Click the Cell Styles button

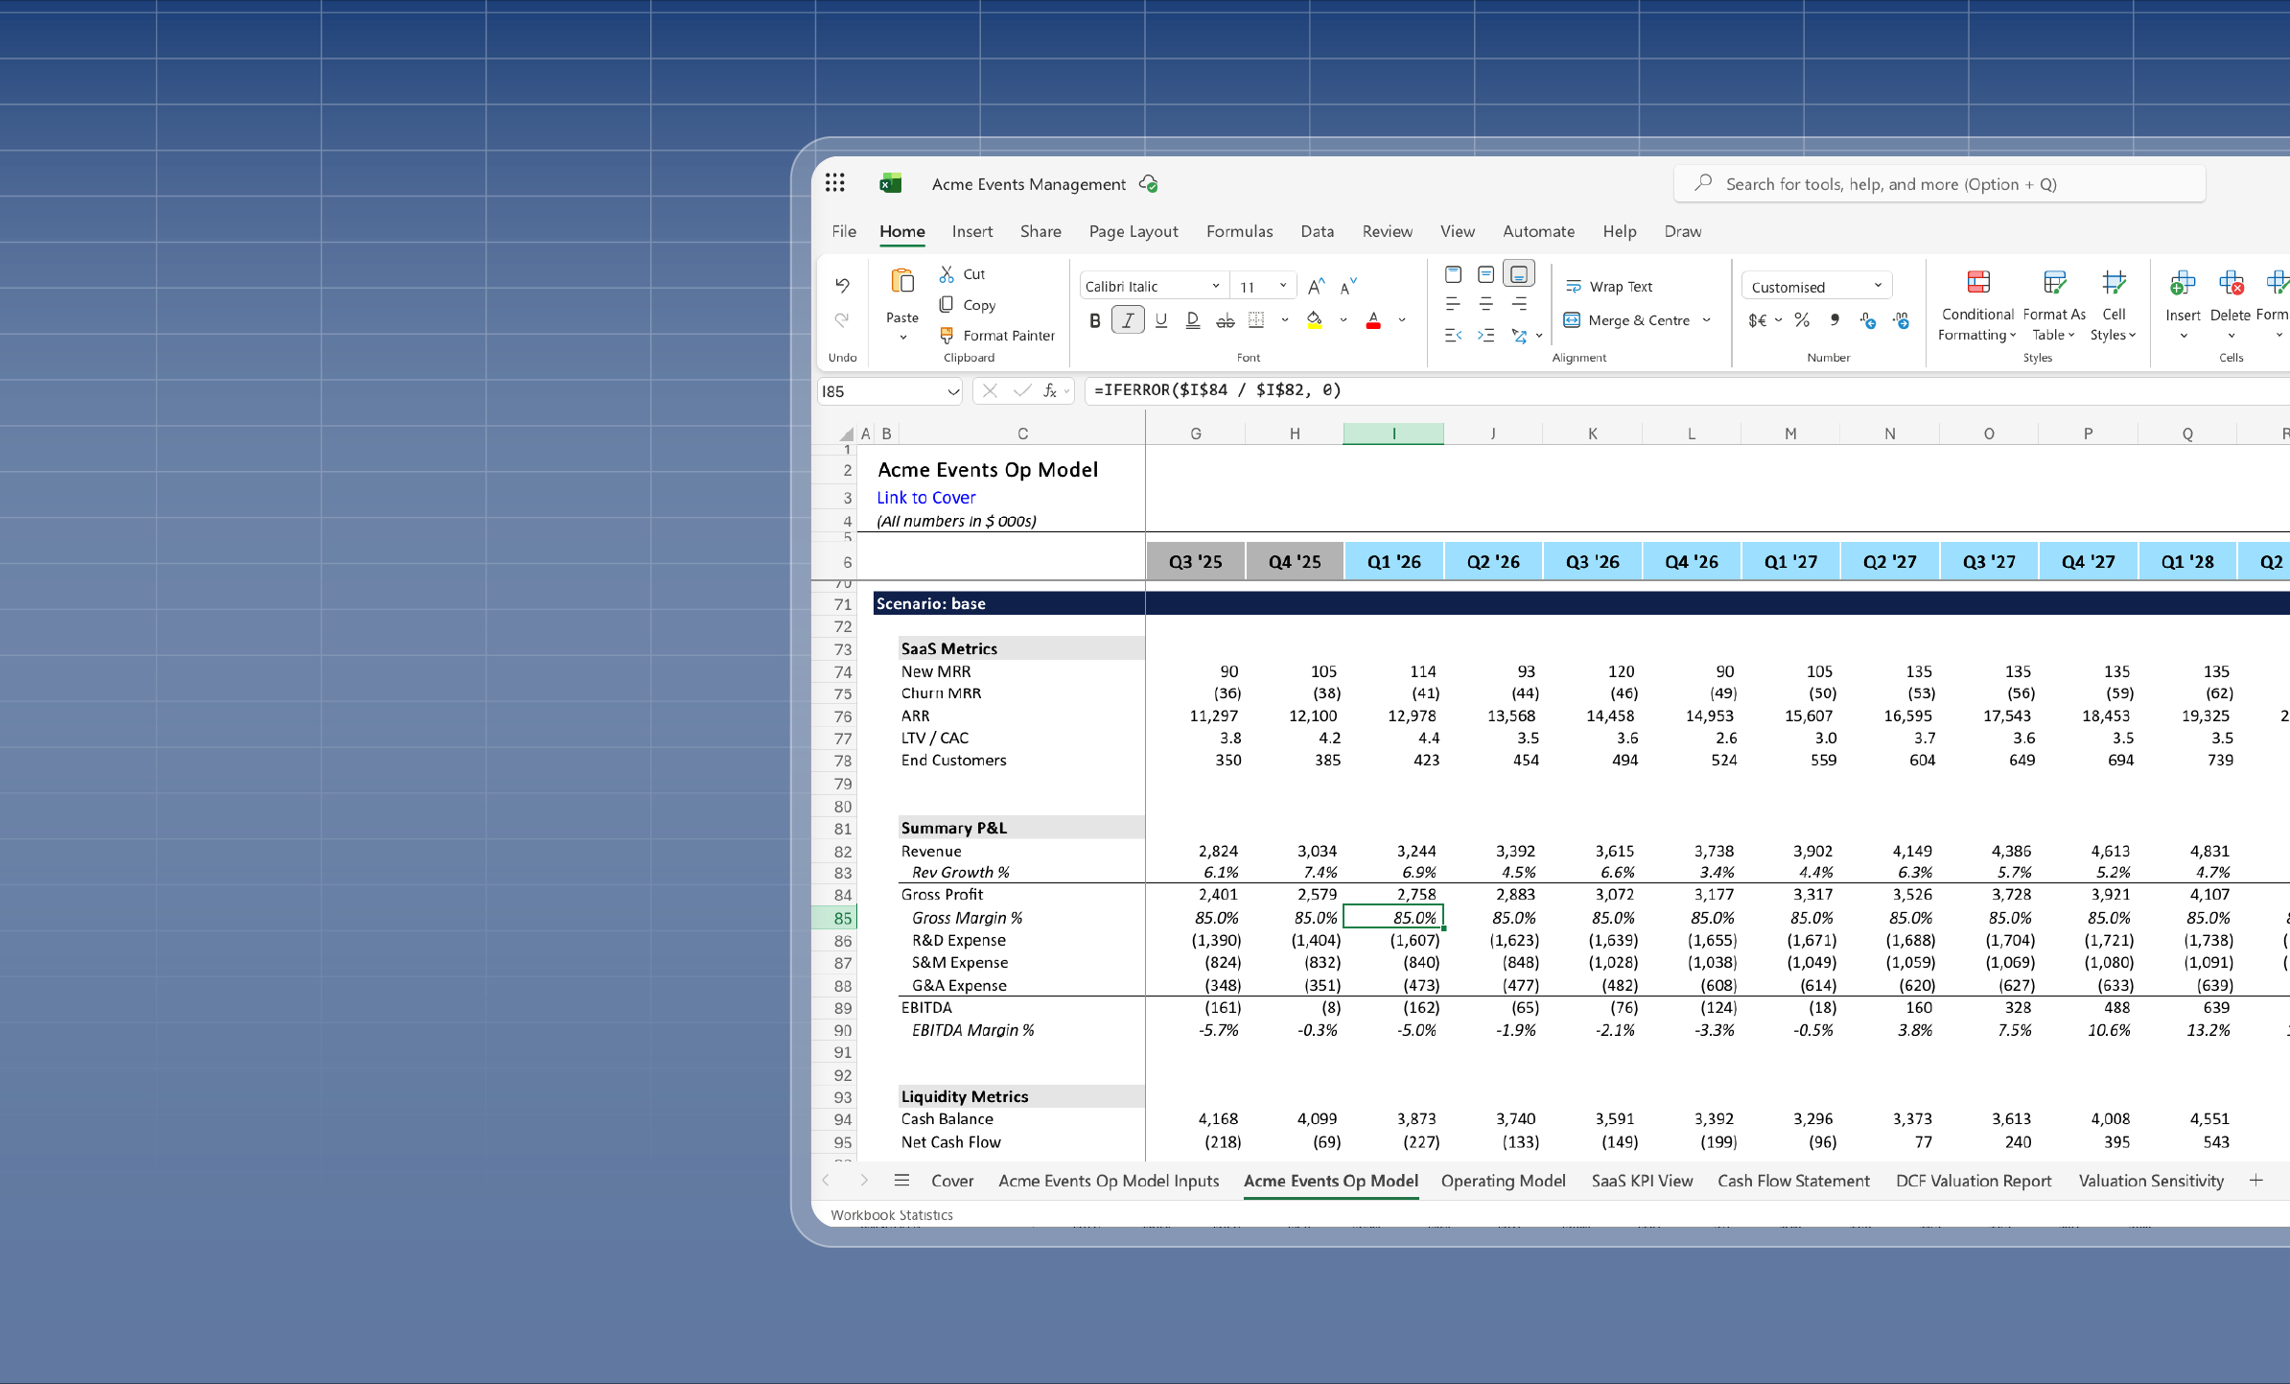(x=2114, y=305)
